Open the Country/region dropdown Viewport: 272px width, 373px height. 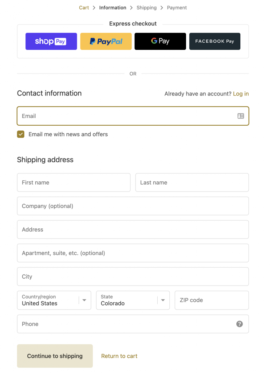(x=54, y=300)
